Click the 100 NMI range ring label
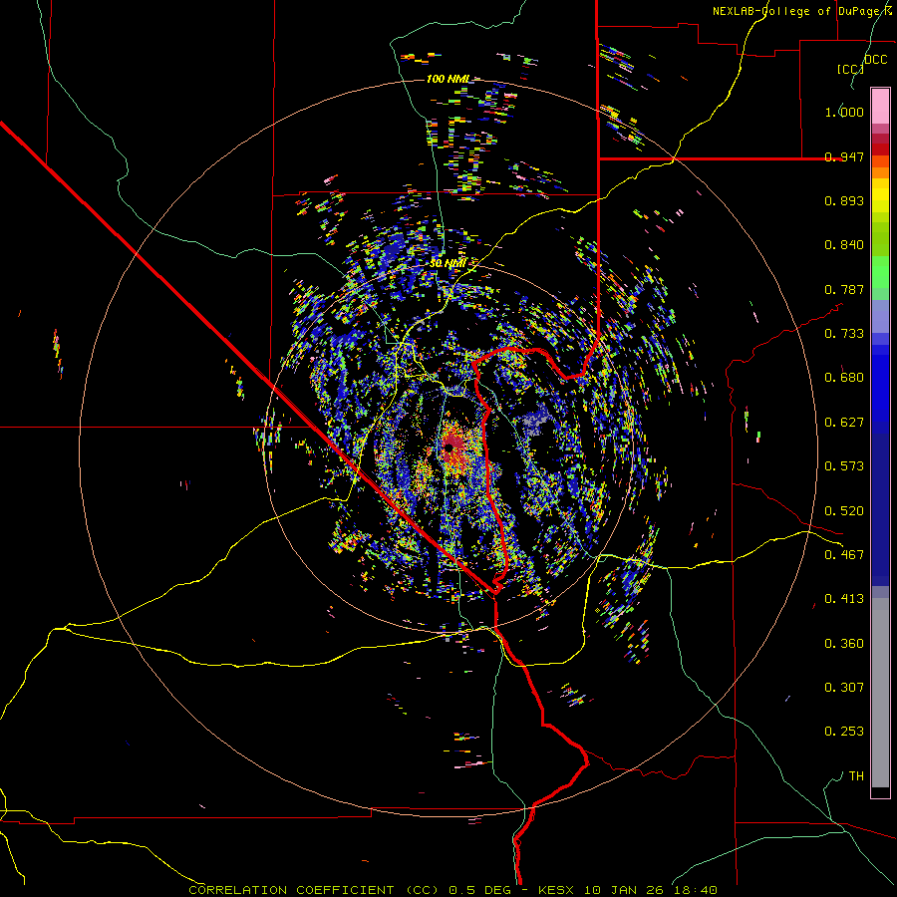The image size is (897, 897). (448, 79)
